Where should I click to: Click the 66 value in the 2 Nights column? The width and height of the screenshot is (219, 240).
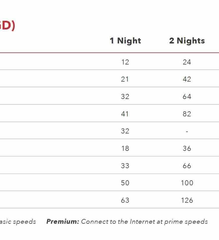[187, 166]
